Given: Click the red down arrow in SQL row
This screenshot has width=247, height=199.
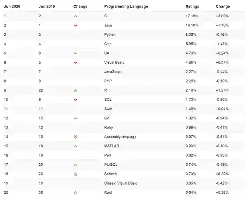Looking at the screenshot, I should (75, 100).
